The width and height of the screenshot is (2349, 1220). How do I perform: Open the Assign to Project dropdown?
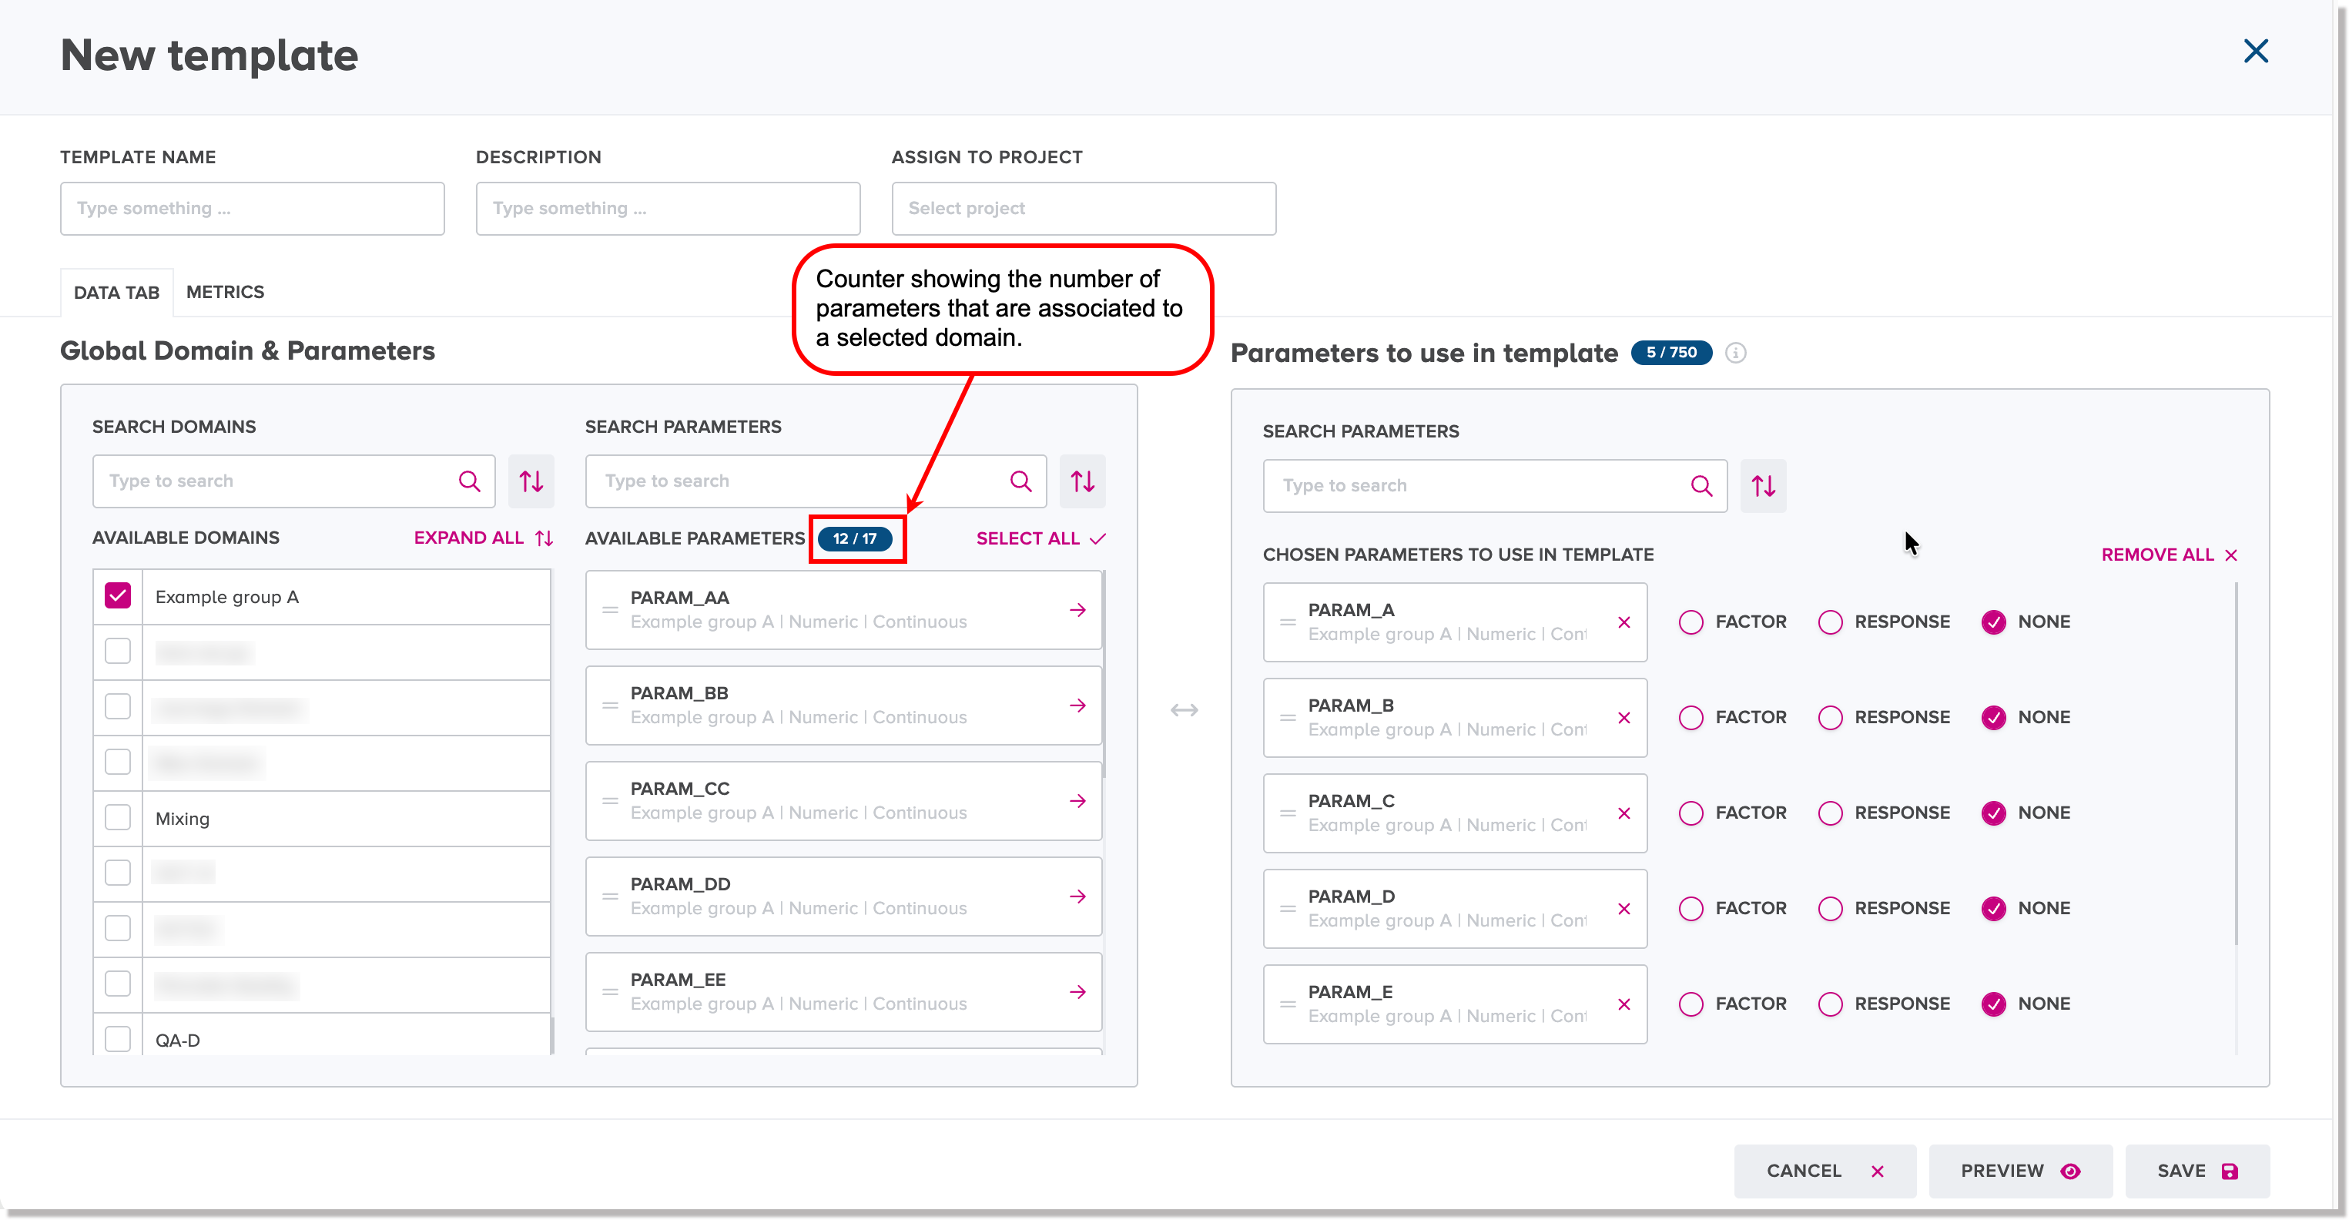coord(1084,208)
